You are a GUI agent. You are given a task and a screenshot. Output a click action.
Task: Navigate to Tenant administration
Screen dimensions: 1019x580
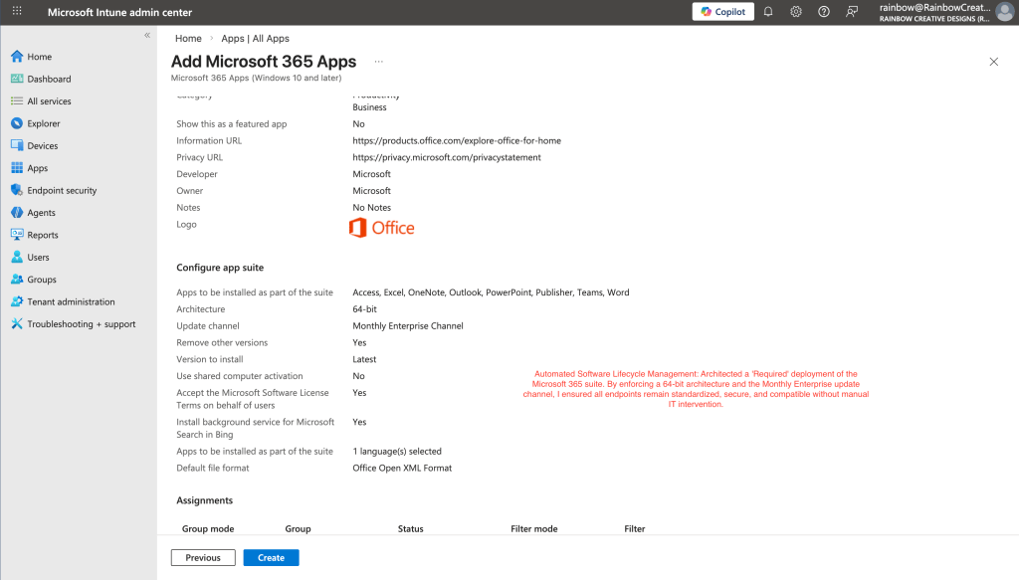click(71, 301)
